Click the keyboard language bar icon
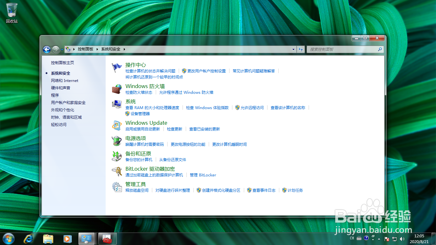Image resolution: width=436 pixels, height=245 pixels. pos(359,238)
